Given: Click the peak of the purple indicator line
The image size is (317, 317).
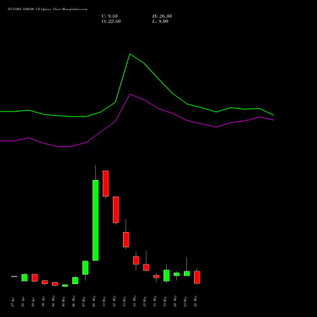Looking at the screenshot, I should 130,94.
